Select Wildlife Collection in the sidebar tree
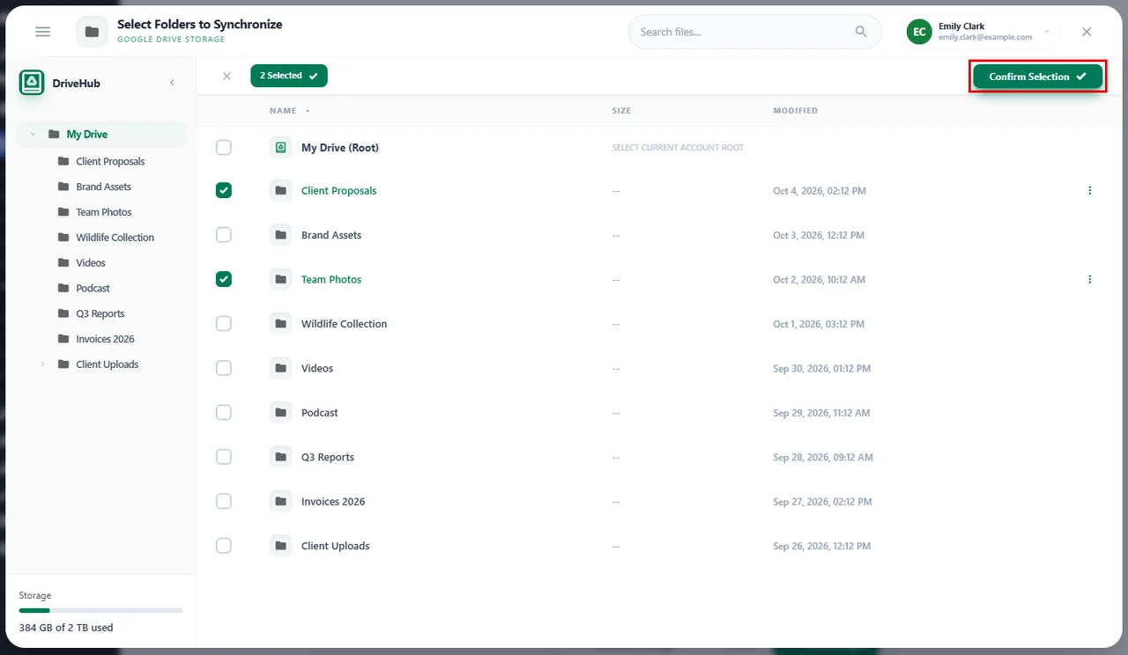This screenshot has height=655, width=1128. 115,238
